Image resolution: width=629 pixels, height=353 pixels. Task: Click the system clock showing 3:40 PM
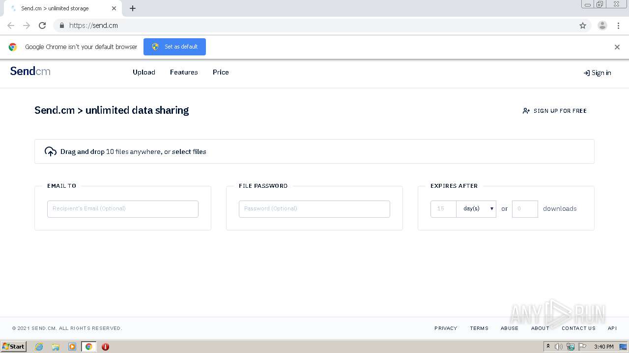[x=603, y=347]
